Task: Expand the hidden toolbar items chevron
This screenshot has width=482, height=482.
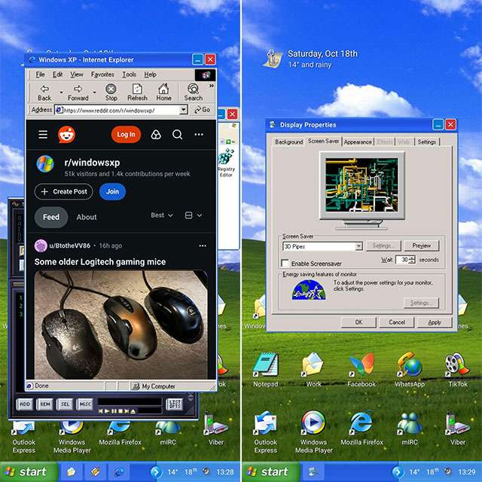Action: pyautogui.click(x=212, y=86)
